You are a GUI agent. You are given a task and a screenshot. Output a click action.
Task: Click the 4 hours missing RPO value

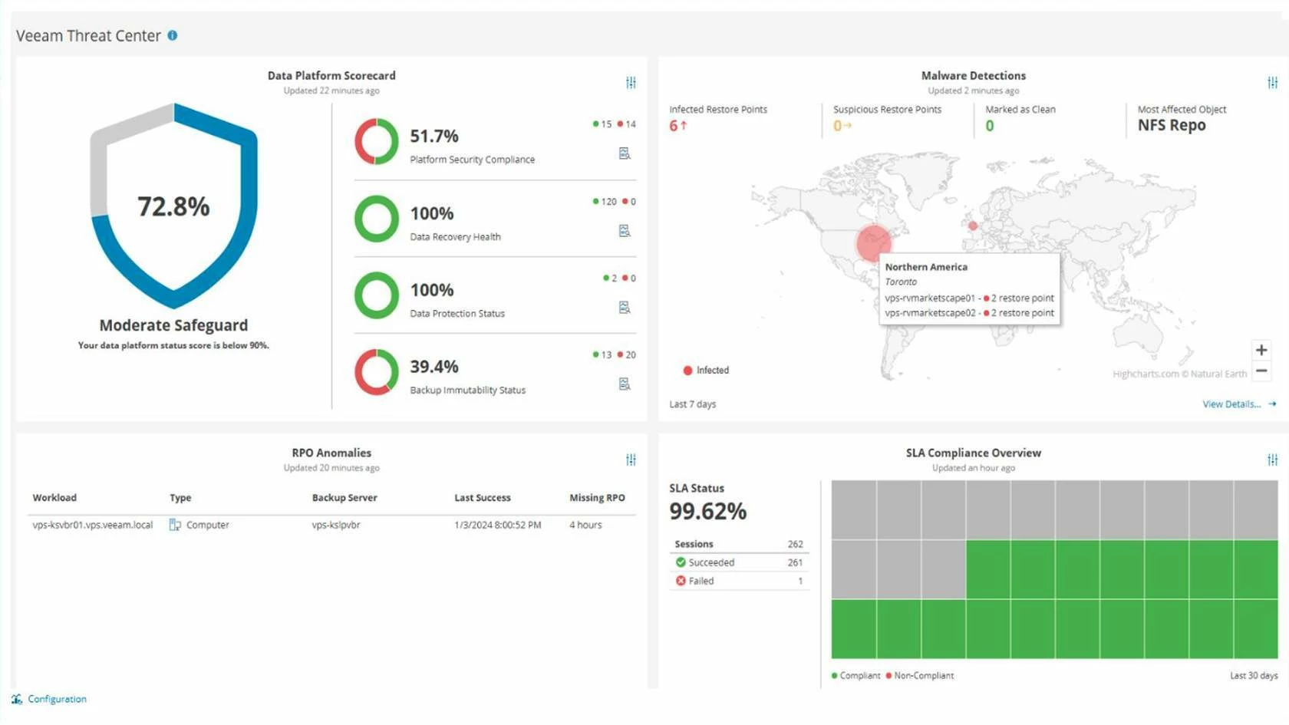[x=585, y=525]
